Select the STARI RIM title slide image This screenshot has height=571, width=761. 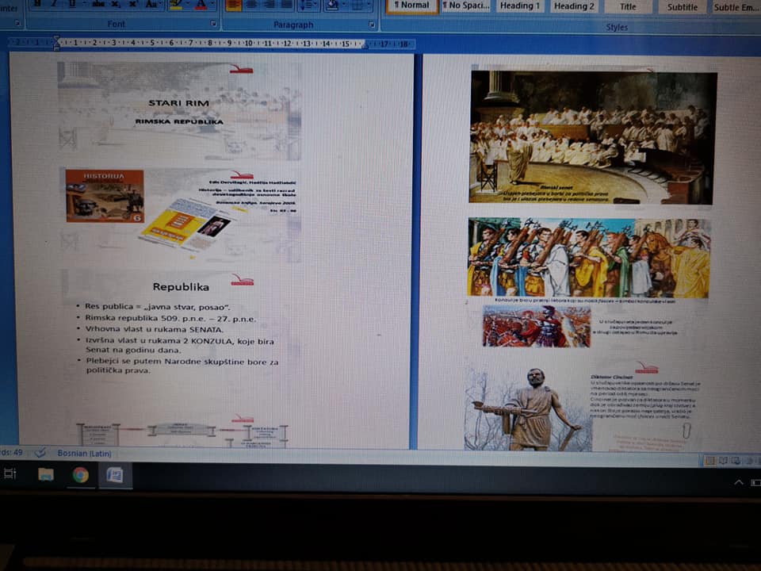coord(180,111)
